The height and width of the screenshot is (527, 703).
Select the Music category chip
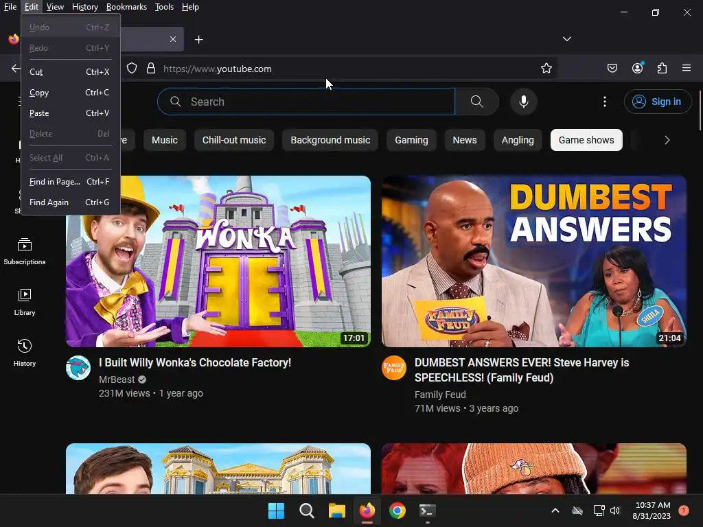165,140
